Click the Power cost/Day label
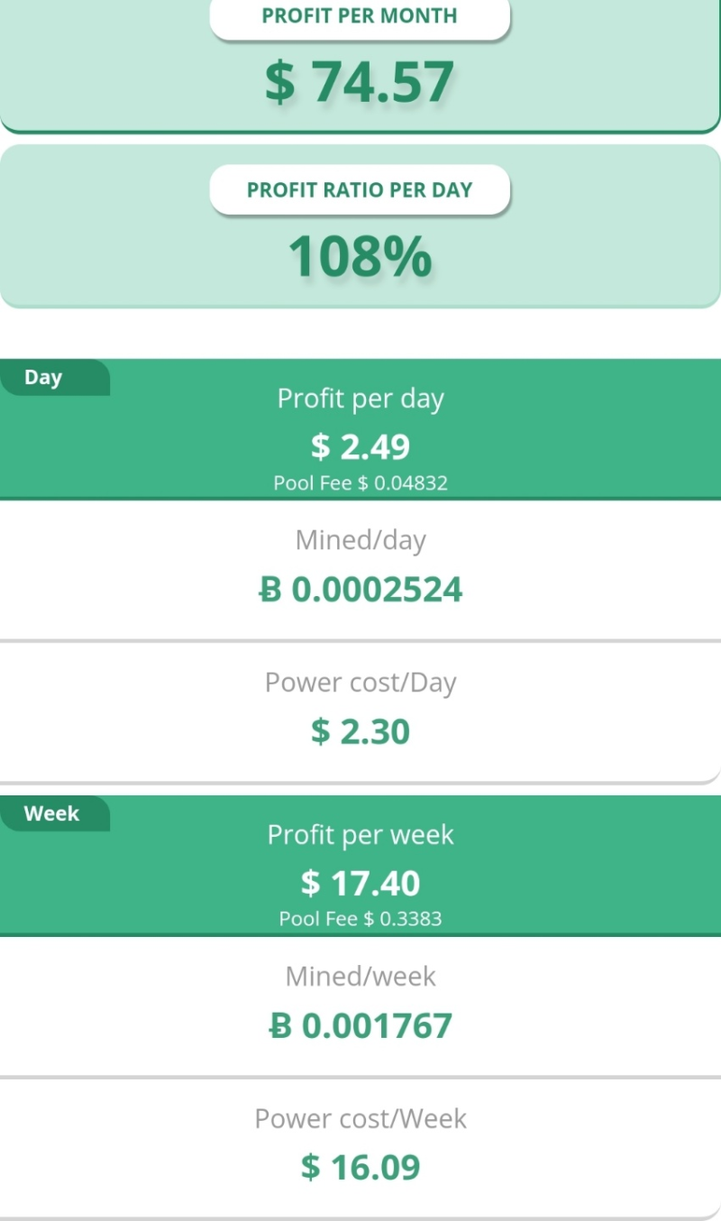721x1221 pixels. [360, 683]
